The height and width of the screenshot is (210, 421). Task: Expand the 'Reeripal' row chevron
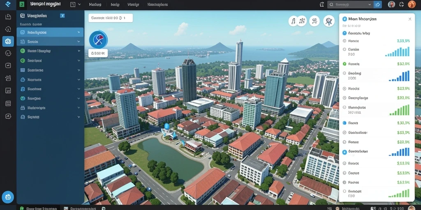[x=79, y=61]
